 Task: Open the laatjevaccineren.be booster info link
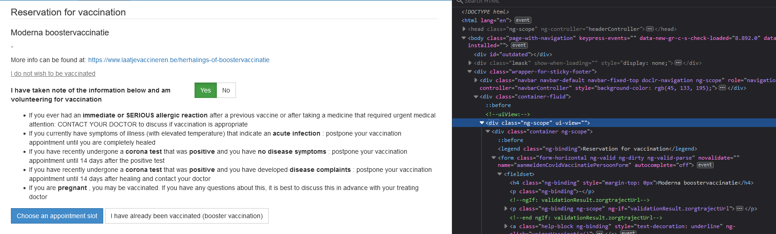click(x=179, y=60)
